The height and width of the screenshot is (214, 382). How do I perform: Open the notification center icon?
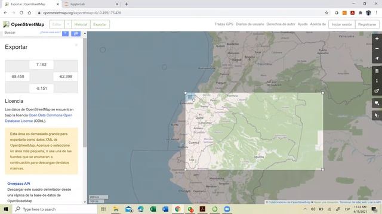coord(374,209)
